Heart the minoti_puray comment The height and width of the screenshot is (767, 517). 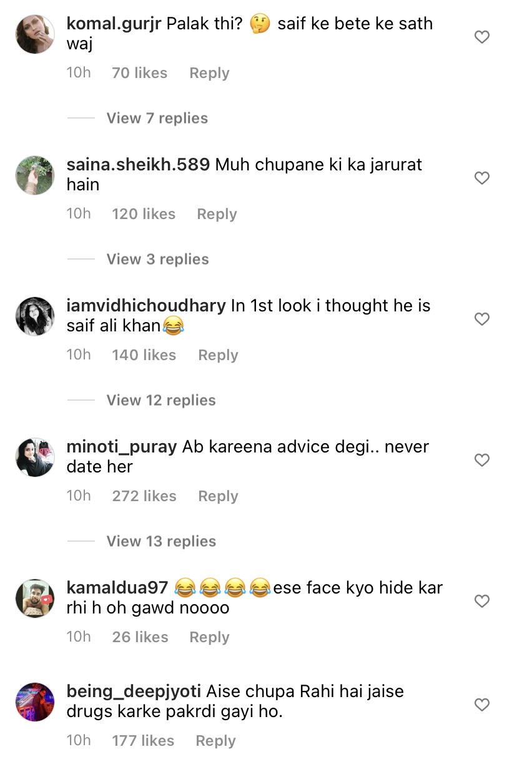pyautogui.click(x=481, y=461)
